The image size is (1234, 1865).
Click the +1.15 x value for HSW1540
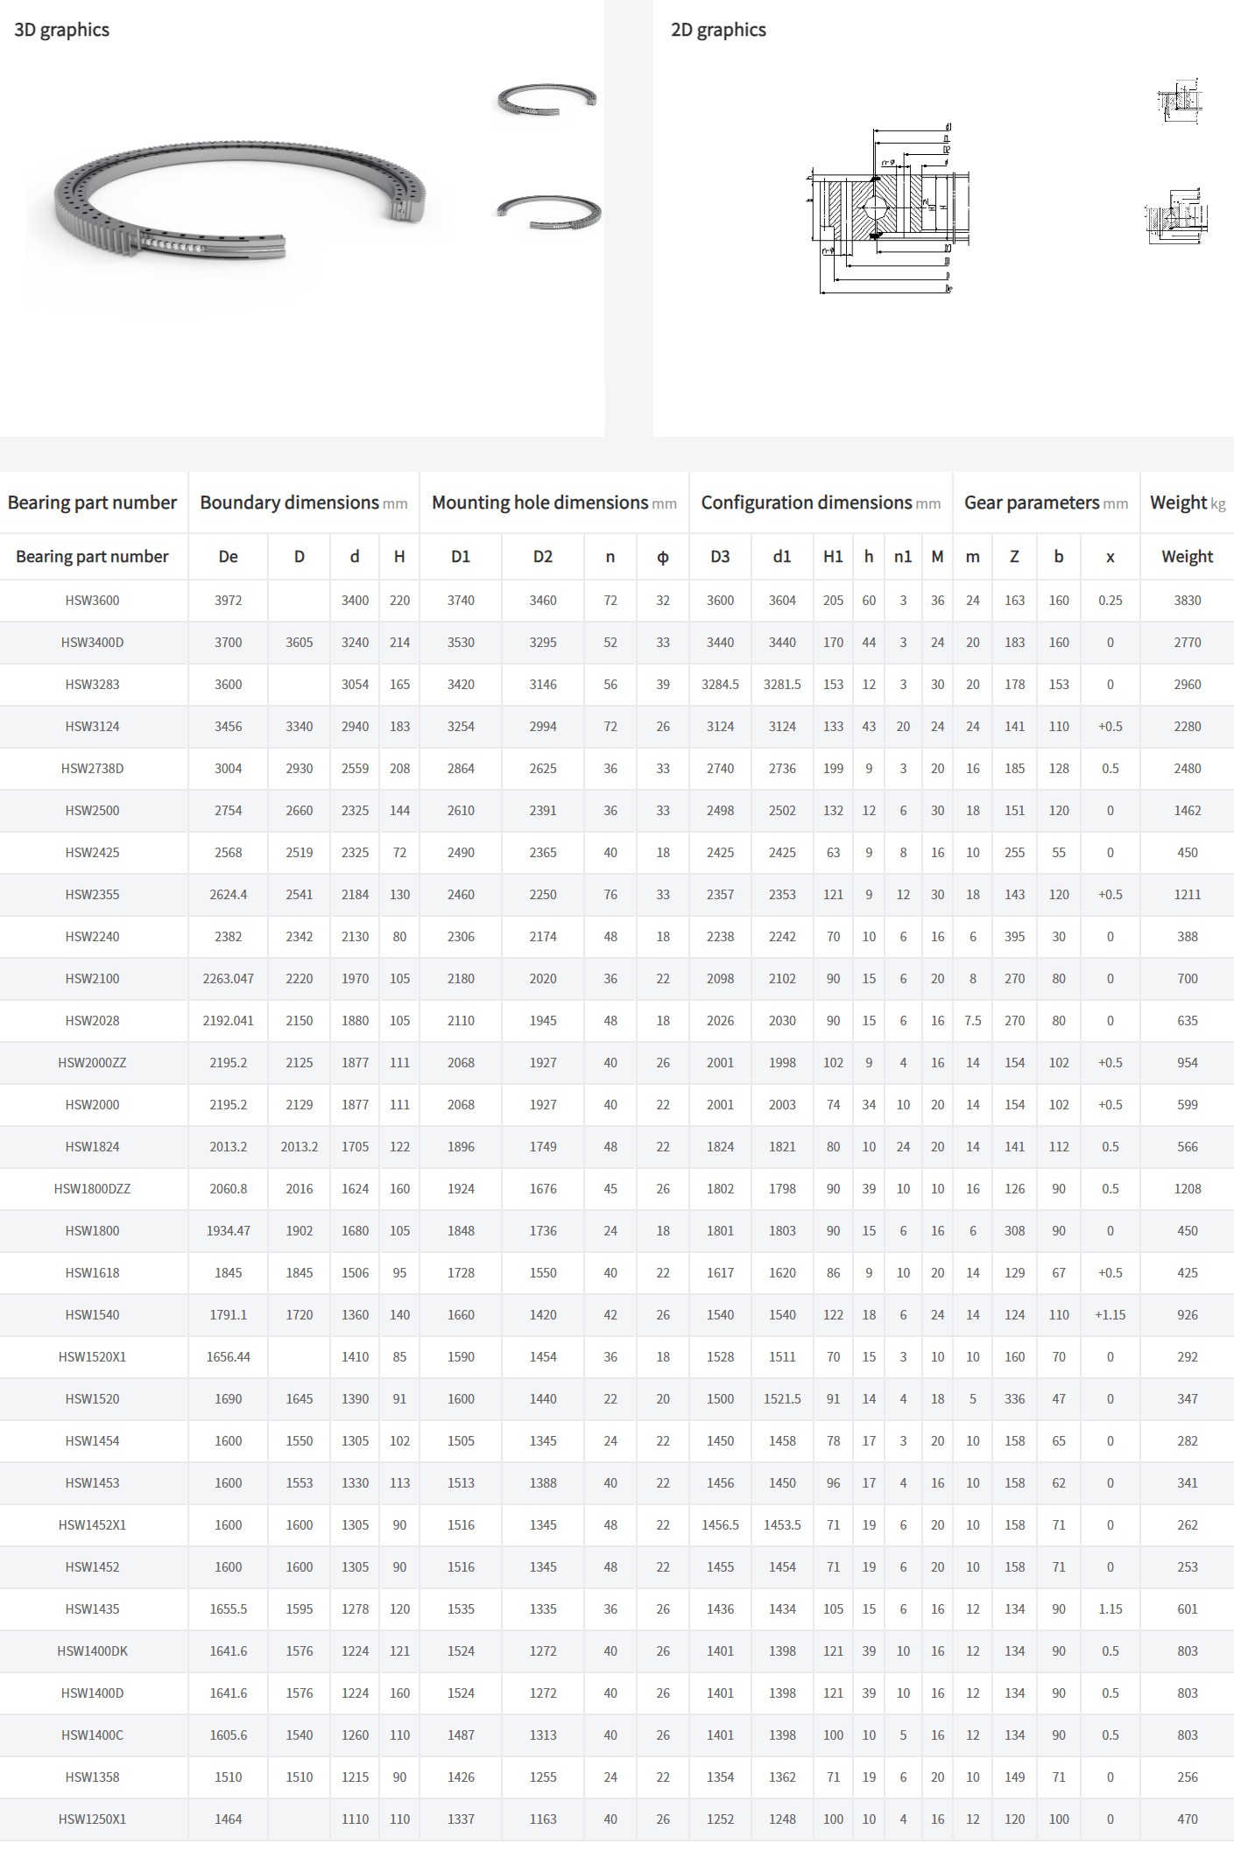tap(1111, 1315)
